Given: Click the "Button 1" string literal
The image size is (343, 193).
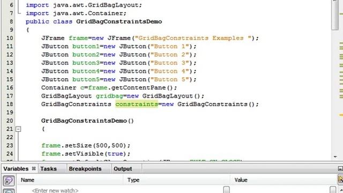Looking at the screenshot, I should coord(169,47).
